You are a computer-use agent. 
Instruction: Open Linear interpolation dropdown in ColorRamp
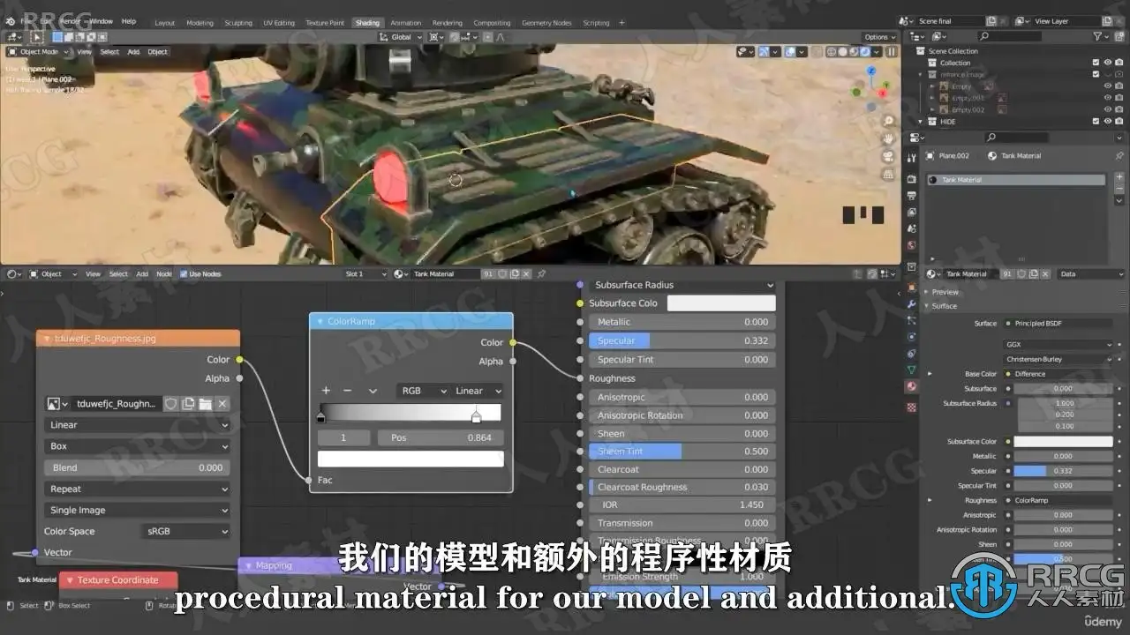point(478,391)
